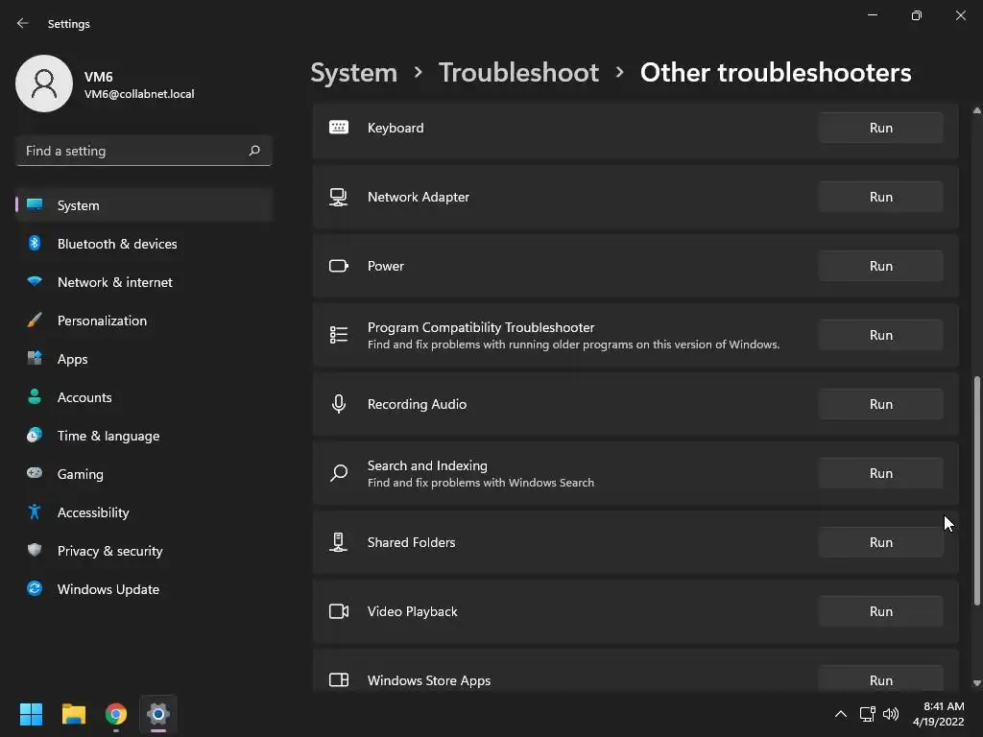Run the Program Compatibility Troubleshooter

click(x=880, y=335)
